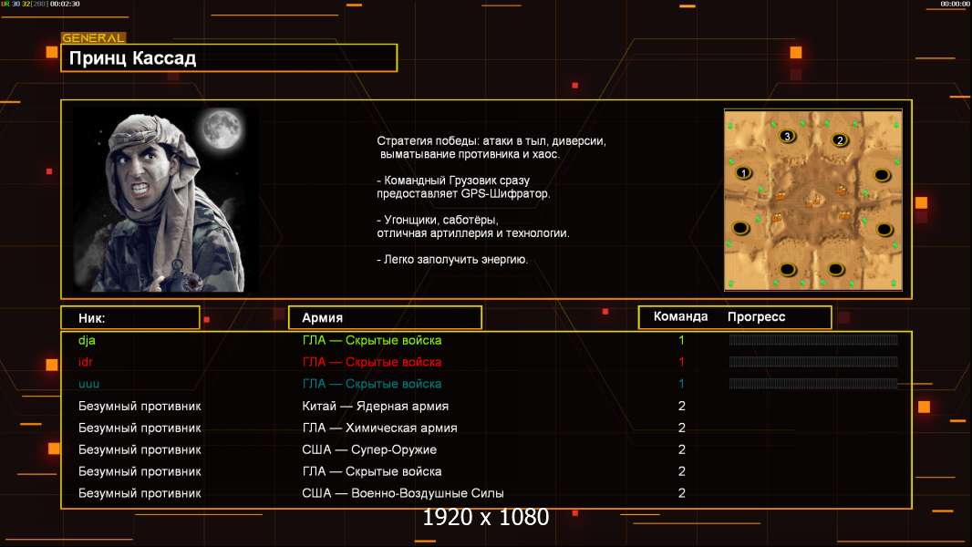Click the 00:00:00 timer in the corner
Screen dimensions: 972x547
pos(956,4)
